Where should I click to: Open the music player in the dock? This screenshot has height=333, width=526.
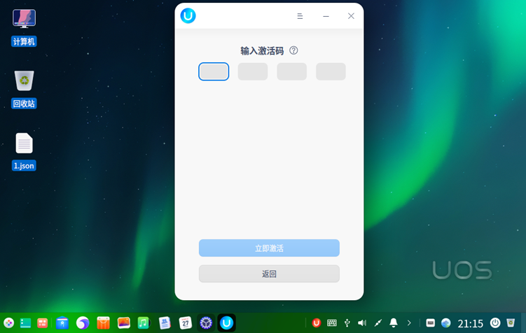point(144,323)
